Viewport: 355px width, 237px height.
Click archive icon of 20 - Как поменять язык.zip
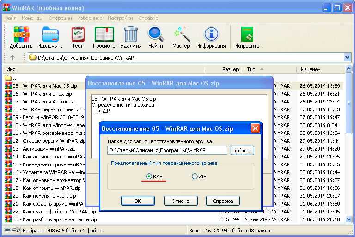pyautogui.click(x=8, y=196)
